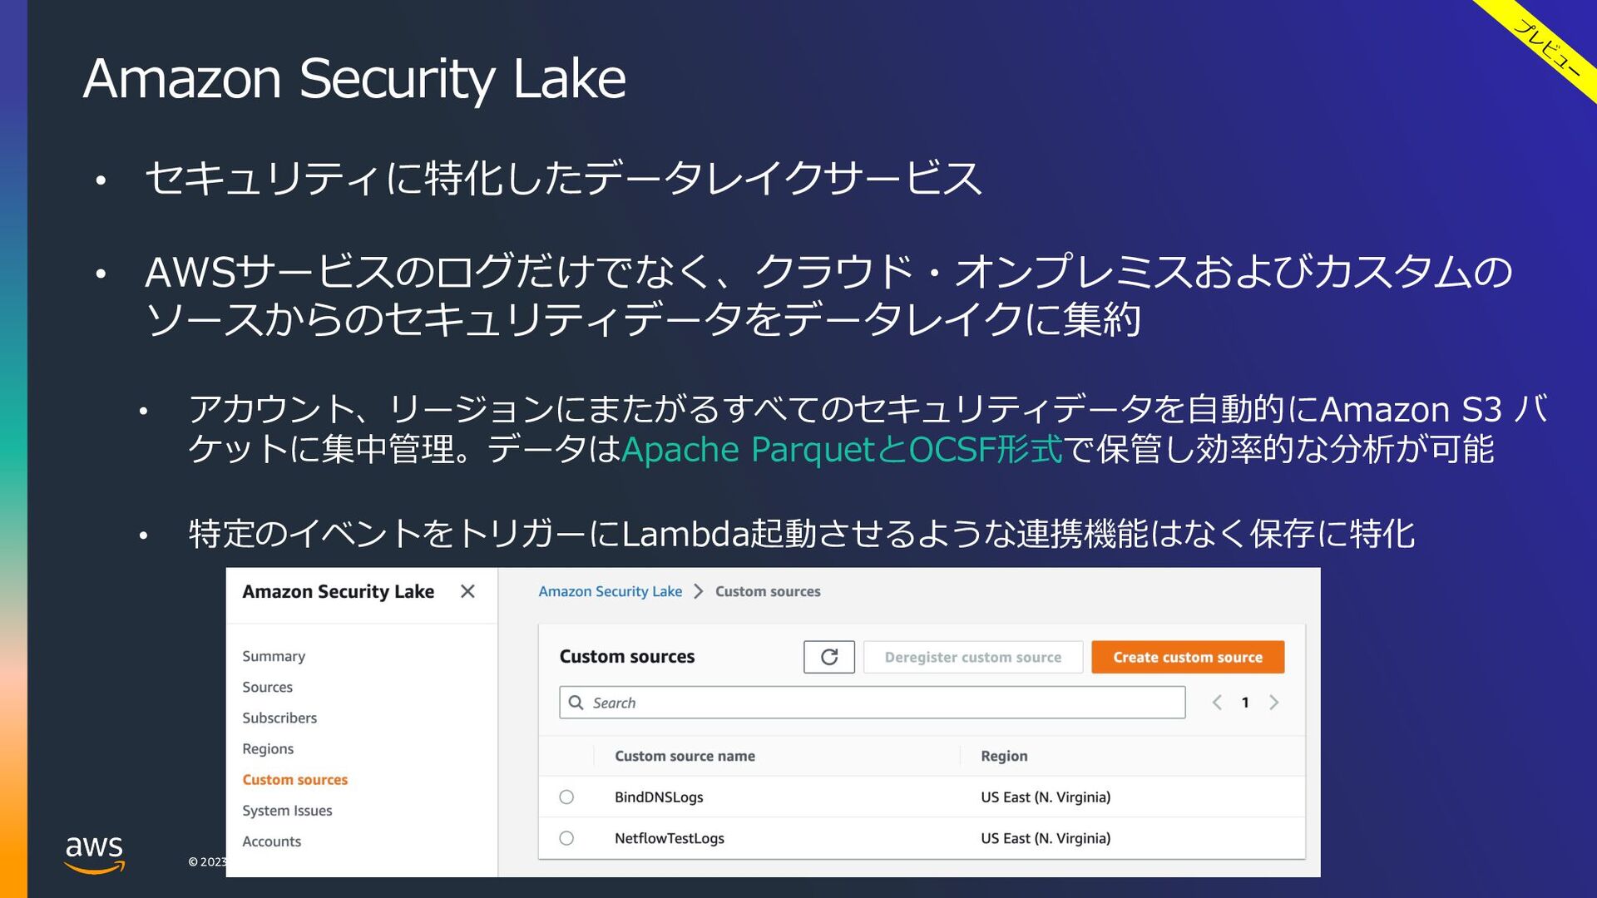This screenshot has height=898, width=1597.
Task: Open System Issues in the sidebar
Action: (287, 810)
